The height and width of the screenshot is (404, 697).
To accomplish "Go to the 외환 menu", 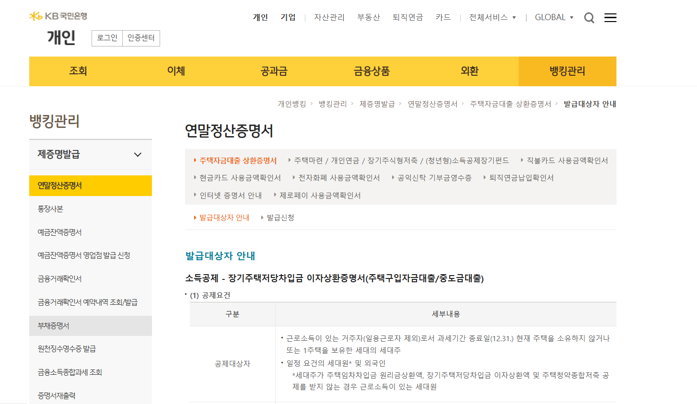I will (x=469, y=71).
